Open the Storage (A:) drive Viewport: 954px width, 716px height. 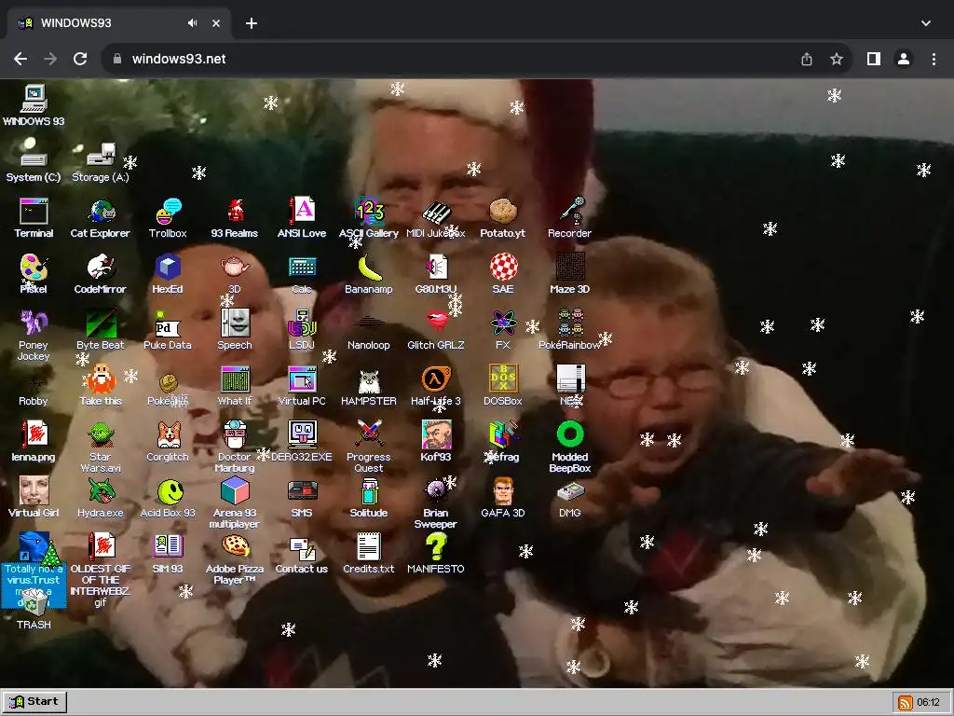(x=101, y=162)
